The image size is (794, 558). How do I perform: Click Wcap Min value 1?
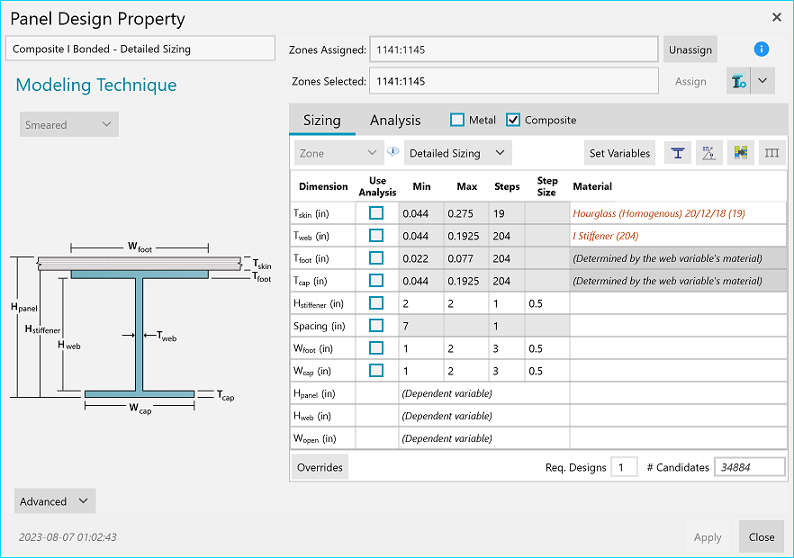coord(421,371)
